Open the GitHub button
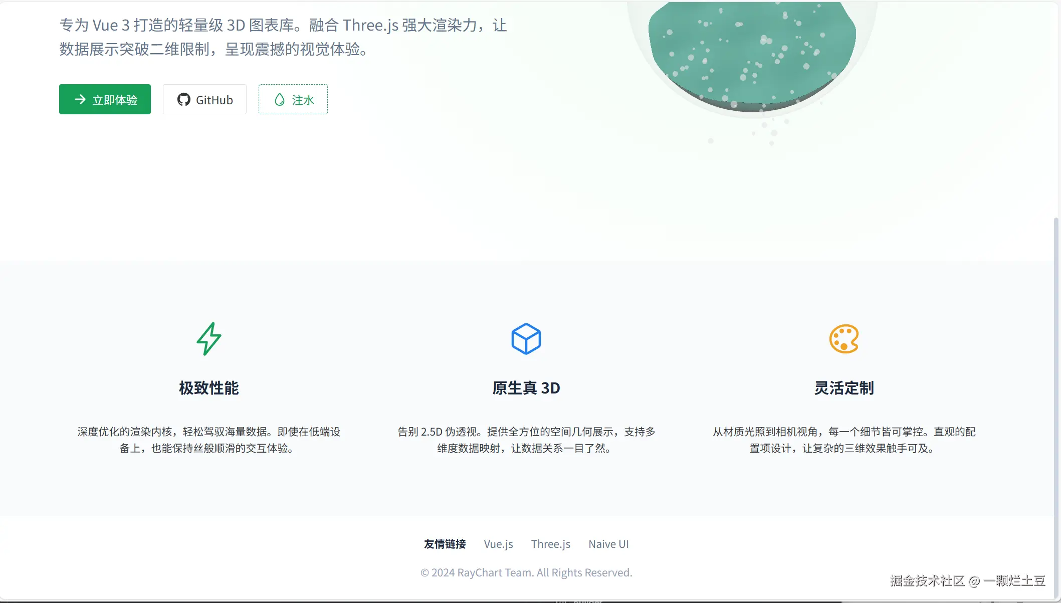Screen dimensions: 1061x603 (204, 99)
